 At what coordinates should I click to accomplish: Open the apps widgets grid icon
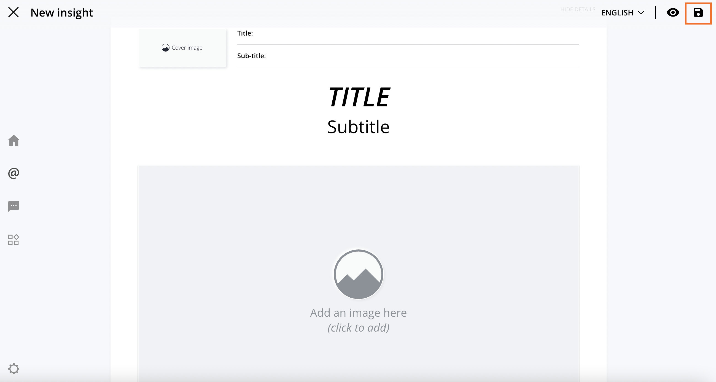click(14, 240)
